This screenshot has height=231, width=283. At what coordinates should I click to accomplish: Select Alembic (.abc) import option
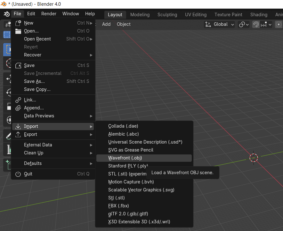(x=144, y=134)
